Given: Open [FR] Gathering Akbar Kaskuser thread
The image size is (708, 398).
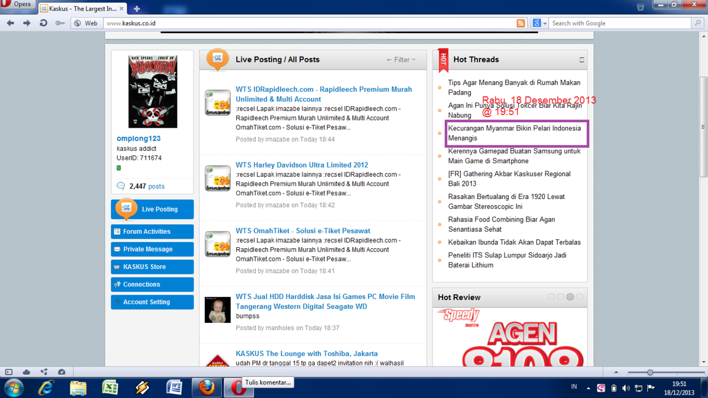Looking at the screenshot, I should pyautogui.click(x=509, y=179).
